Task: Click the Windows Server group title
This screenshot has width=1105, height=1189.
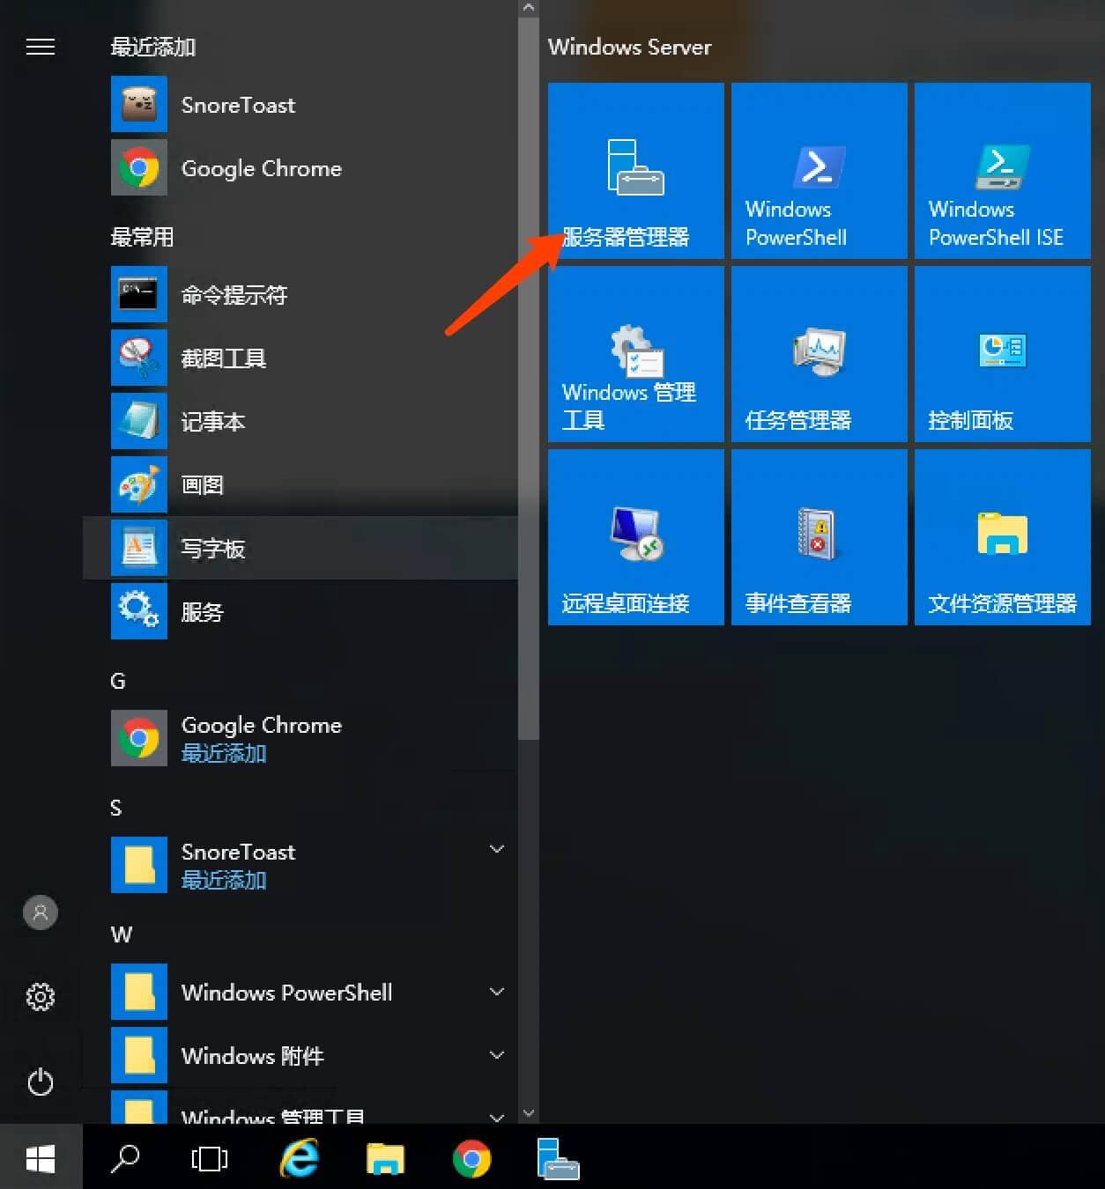Action: pos(629,48)
